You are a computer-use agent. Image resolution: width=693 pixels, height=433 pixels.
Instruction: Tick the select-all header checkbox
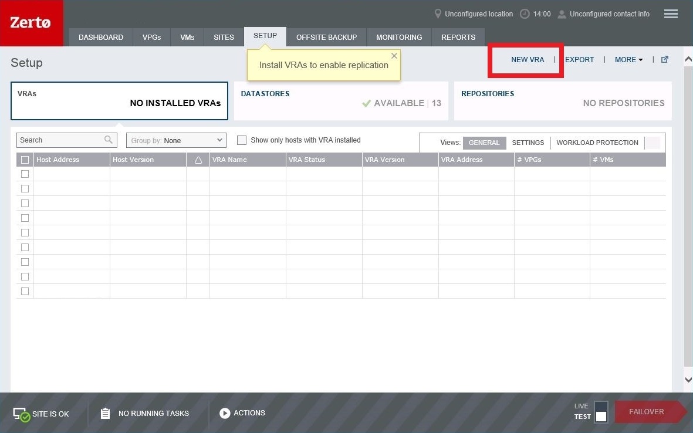(25, 160)
